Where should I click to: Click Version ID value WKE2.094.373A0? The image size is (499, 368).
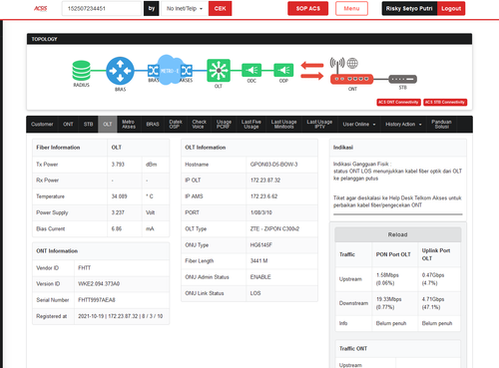[x=99, y=284]
